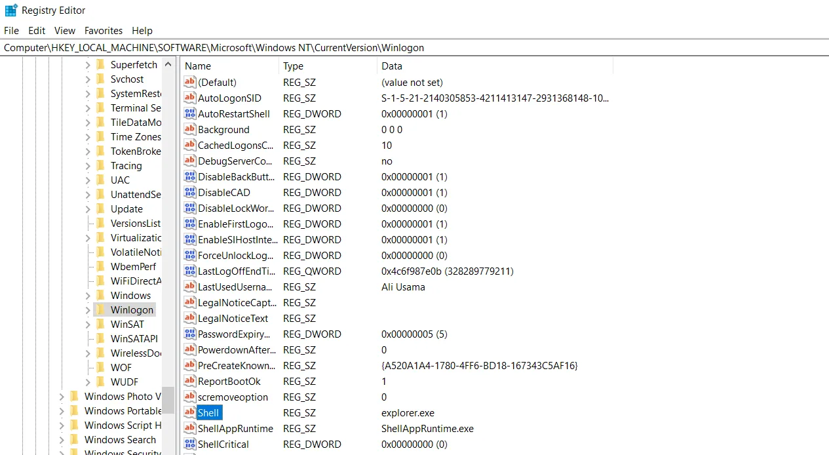The image size is (829, 455).
Task: Click the QWORD icon beside LastLogOffEndTime
Action: (x=189, y=271)
